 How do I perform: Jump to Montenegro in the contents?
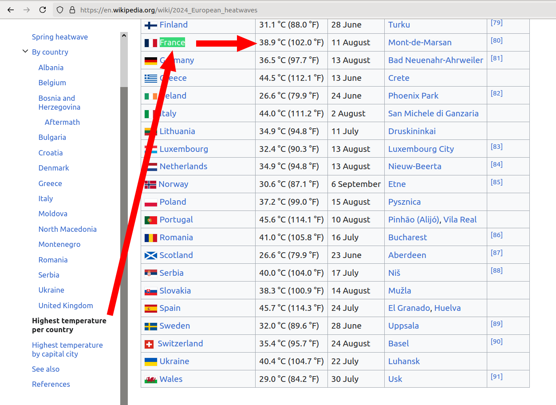59,244
